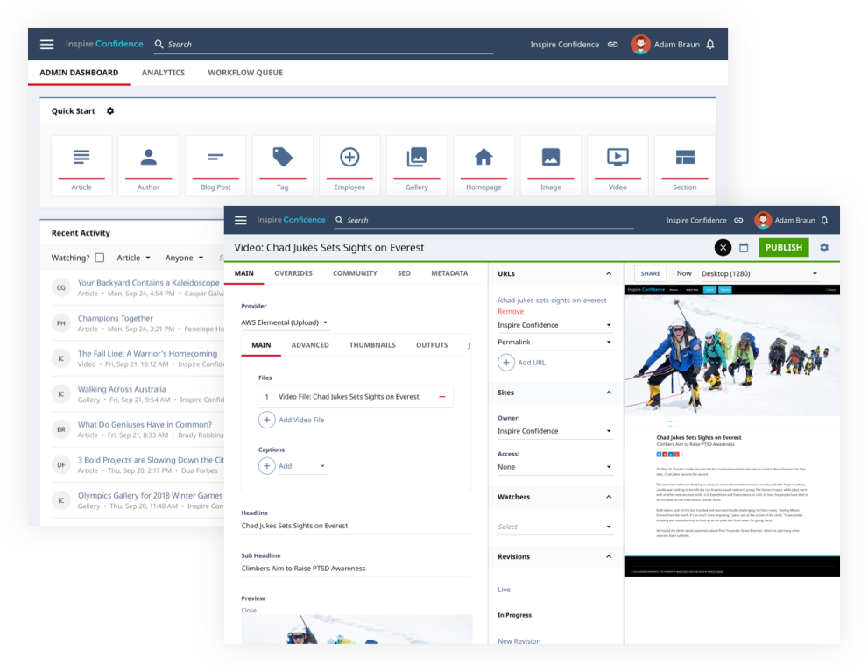Click the Gallery quick start icon

[416, 158]
